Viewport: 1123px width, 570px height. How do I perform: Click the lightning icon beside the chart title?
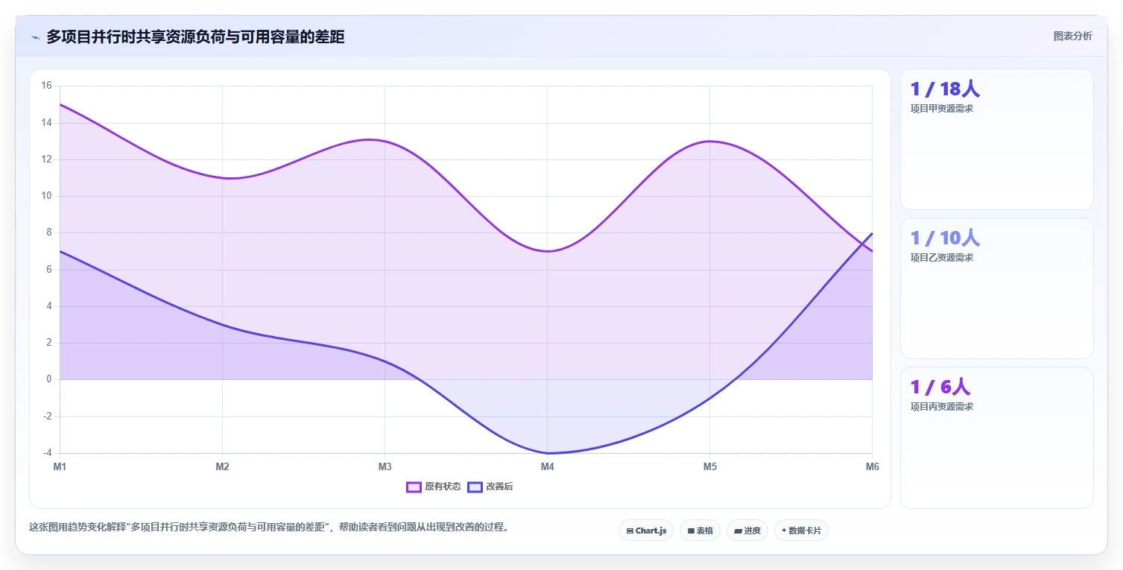(35, 37)
